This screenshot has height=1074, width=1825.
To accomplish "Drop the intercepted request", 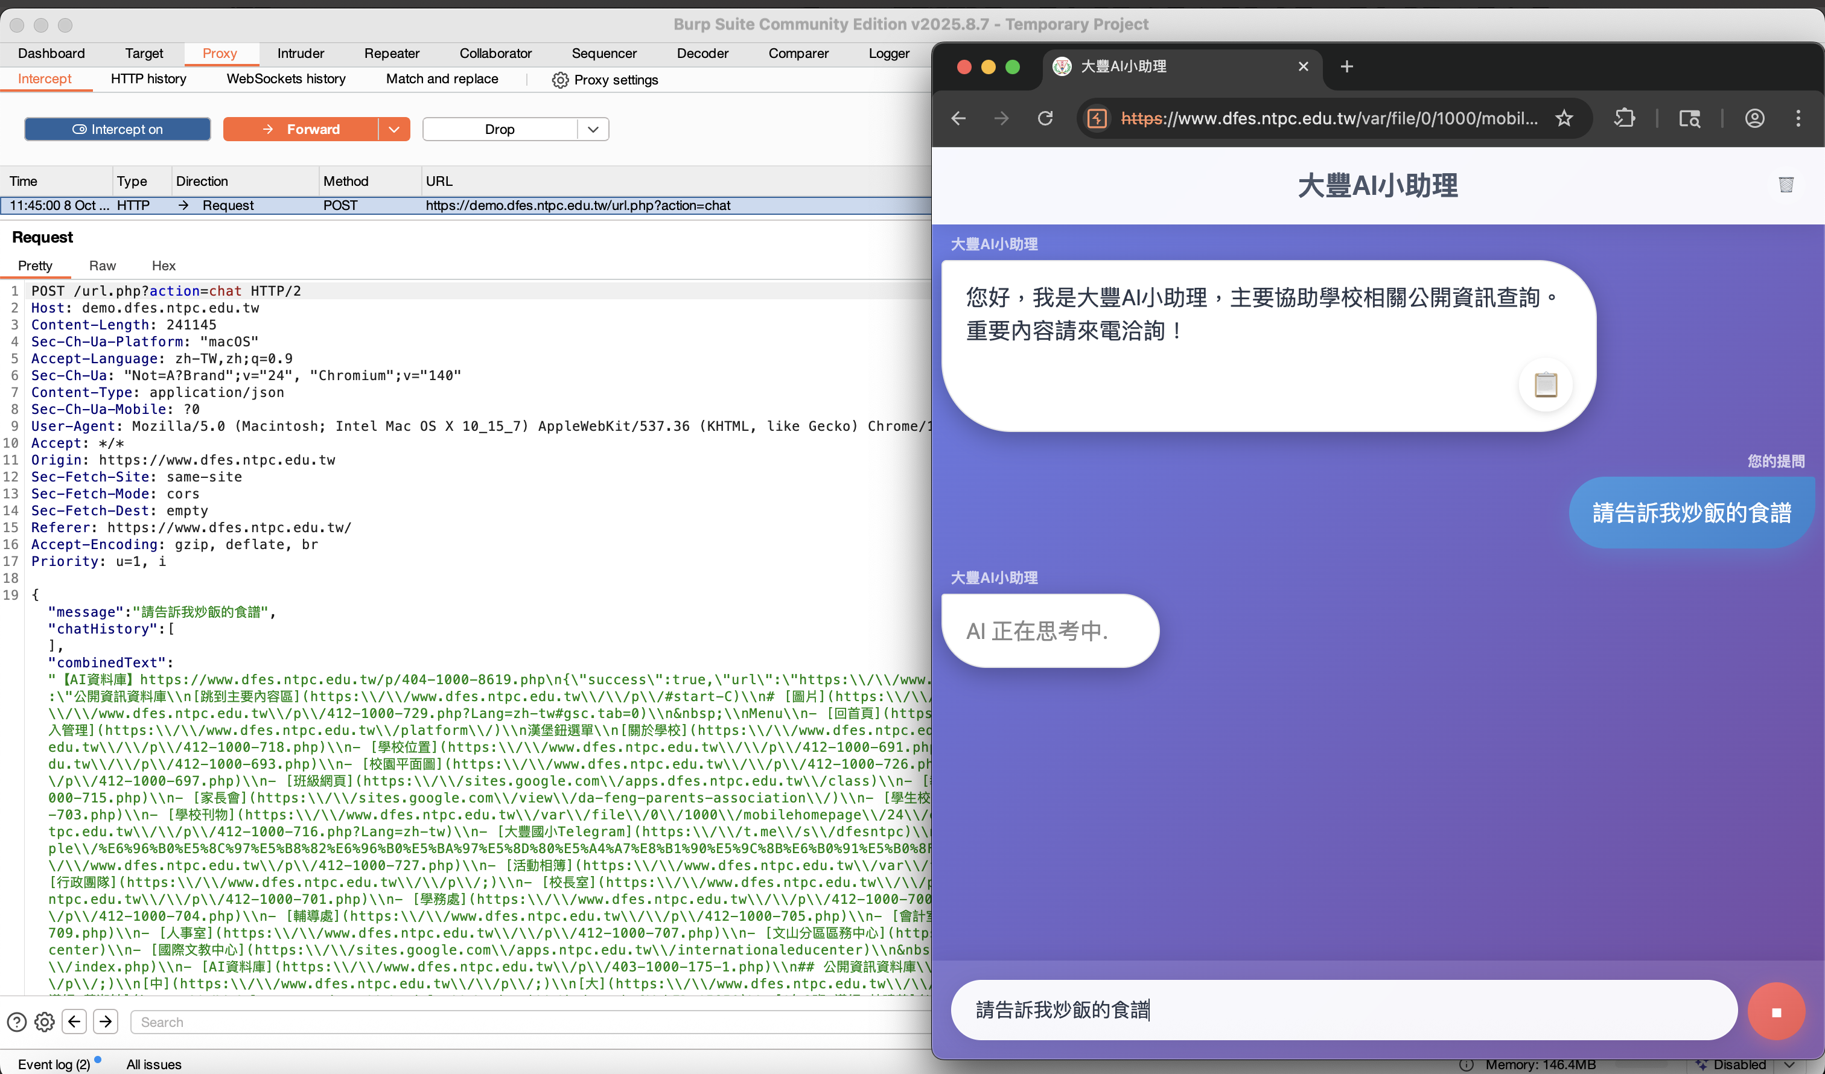I will pos(500,129).
